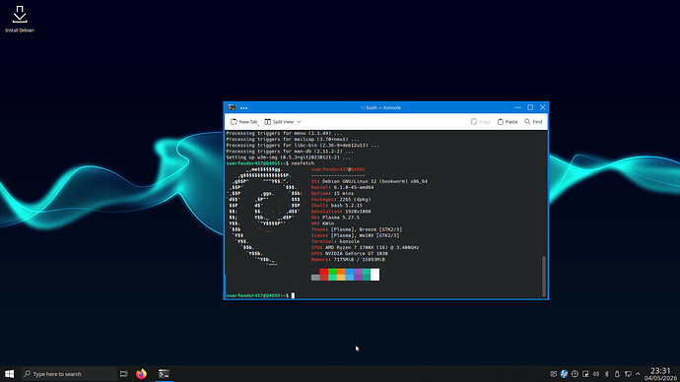
Task: Click the 'OS: Debian GNU/Linux 12 (bookworm)' line
Action: 369,181
